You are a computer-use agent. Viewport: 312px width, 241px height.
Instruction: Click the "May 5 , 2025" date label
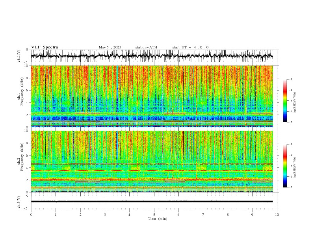point(110,47)
